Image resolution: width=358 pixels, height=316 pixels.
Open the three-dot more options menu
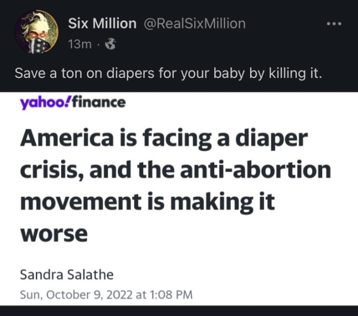click(334, 24)
